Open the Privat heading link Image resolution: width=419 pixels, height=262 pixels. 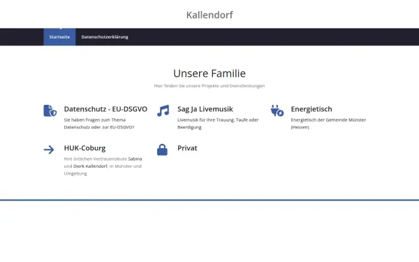[x=187, y=148]
